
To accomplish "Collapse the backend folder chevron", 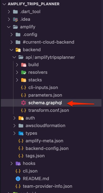I will 12,50.
